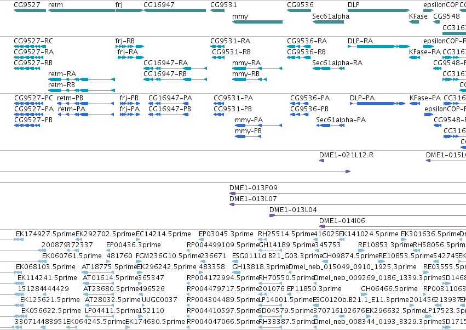The width and height of the screenshot is (466, 330).
Task: Select the DLP gene bar
Action: pyautogui.click(x=378, y=10)
